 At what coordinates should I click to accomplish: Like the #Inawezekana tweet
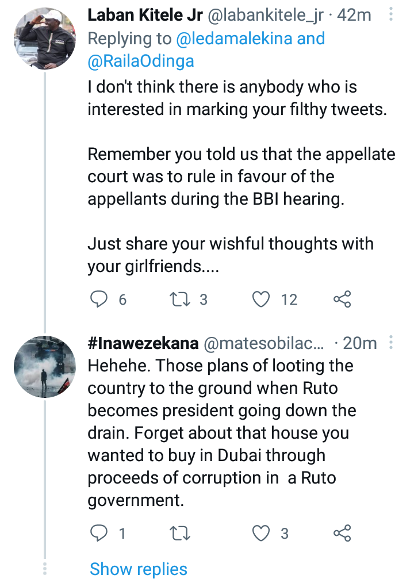[x=261, y=533]
